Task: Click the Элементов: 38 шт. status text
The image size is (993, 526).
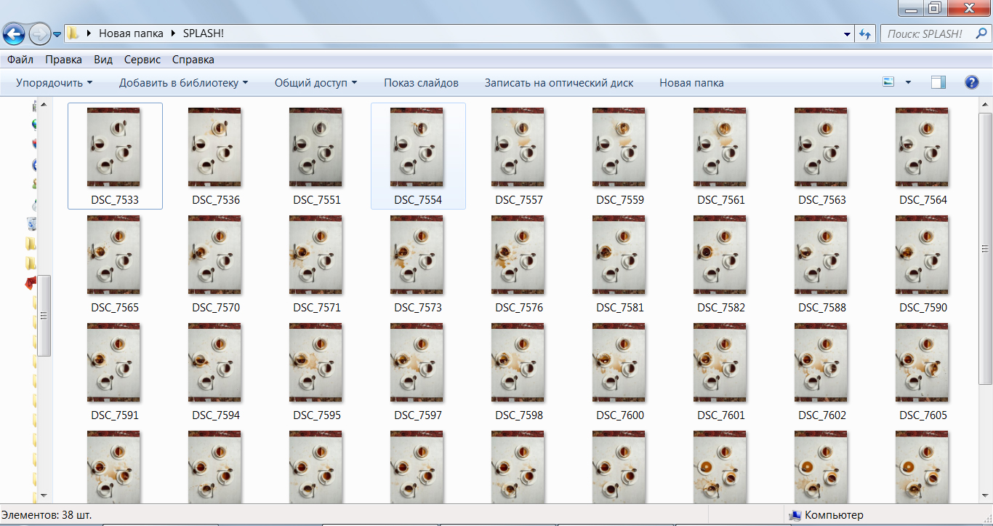Action: pyautogui.click(x=47, y=515)
